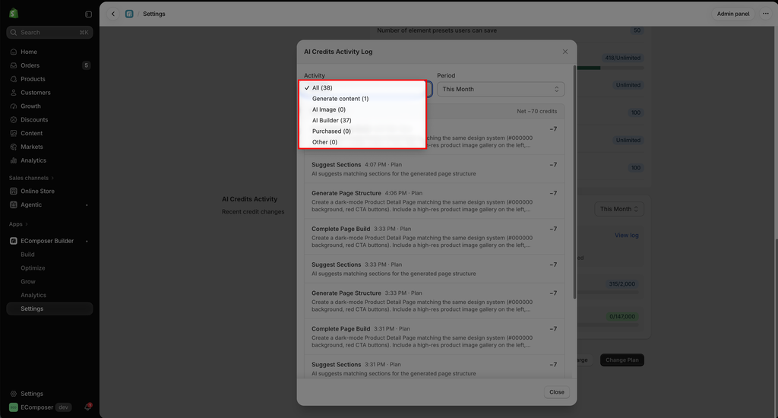This screenshot has height=418, width=778.
Task: Open the Admin panel button
Action: click(733, 14)
